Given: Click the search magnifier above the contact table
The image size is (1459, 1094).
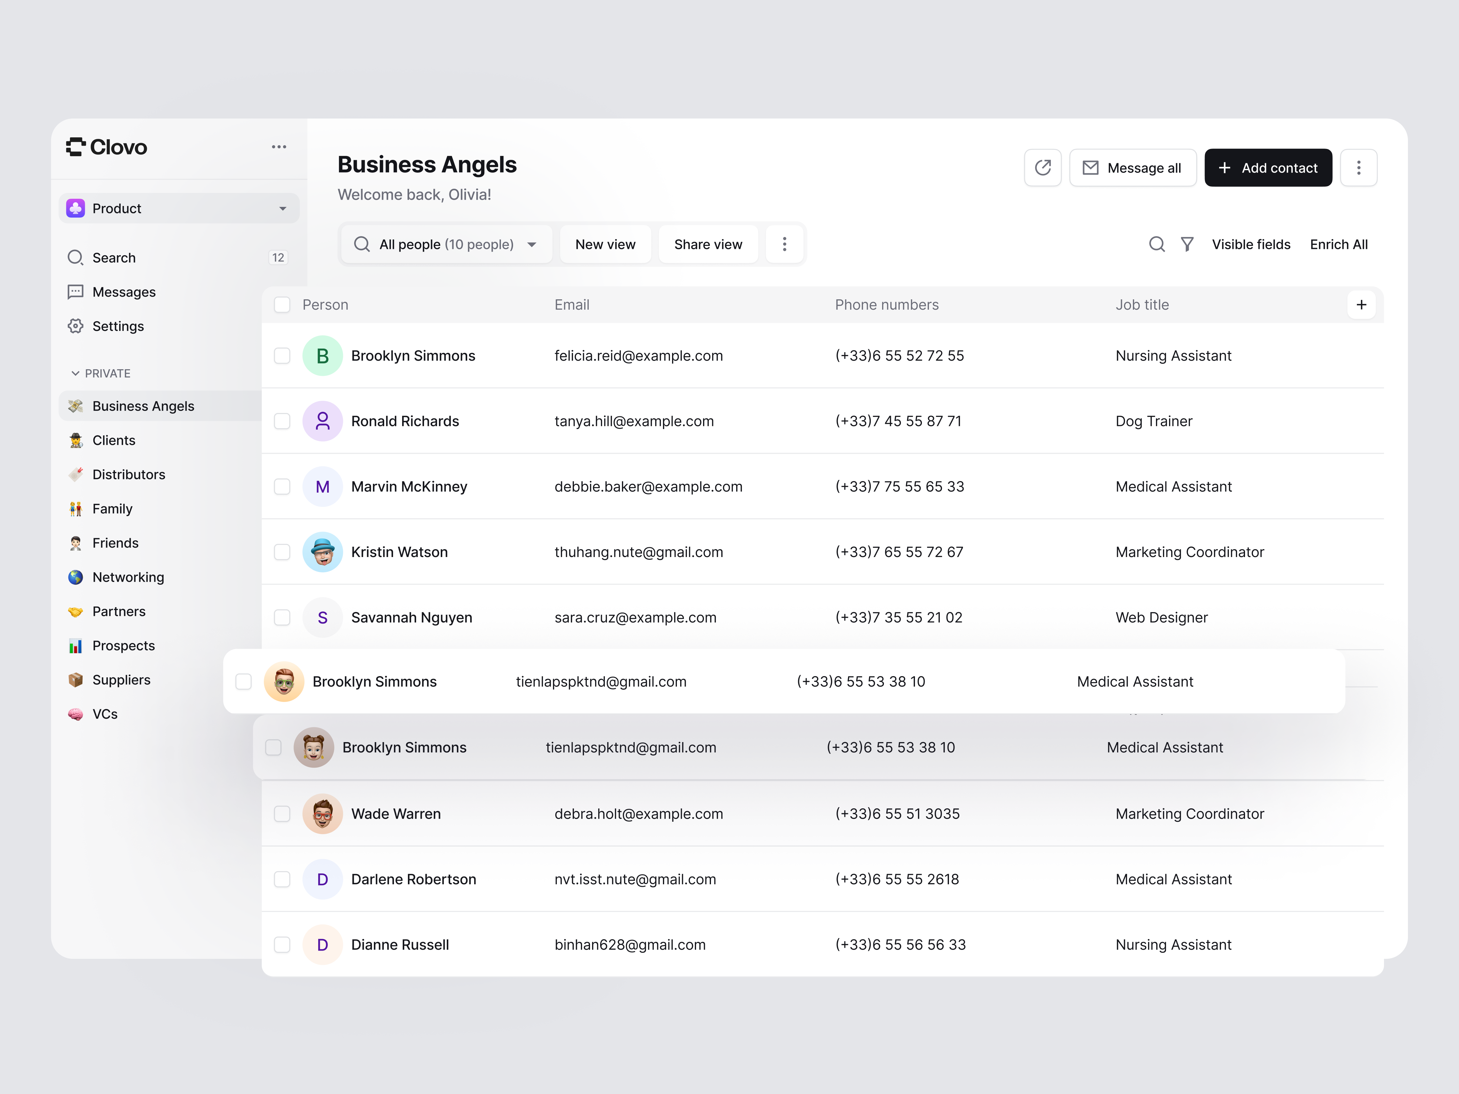Looking at the screenshot, I should pyautogui.click(x=1157, y=244).
